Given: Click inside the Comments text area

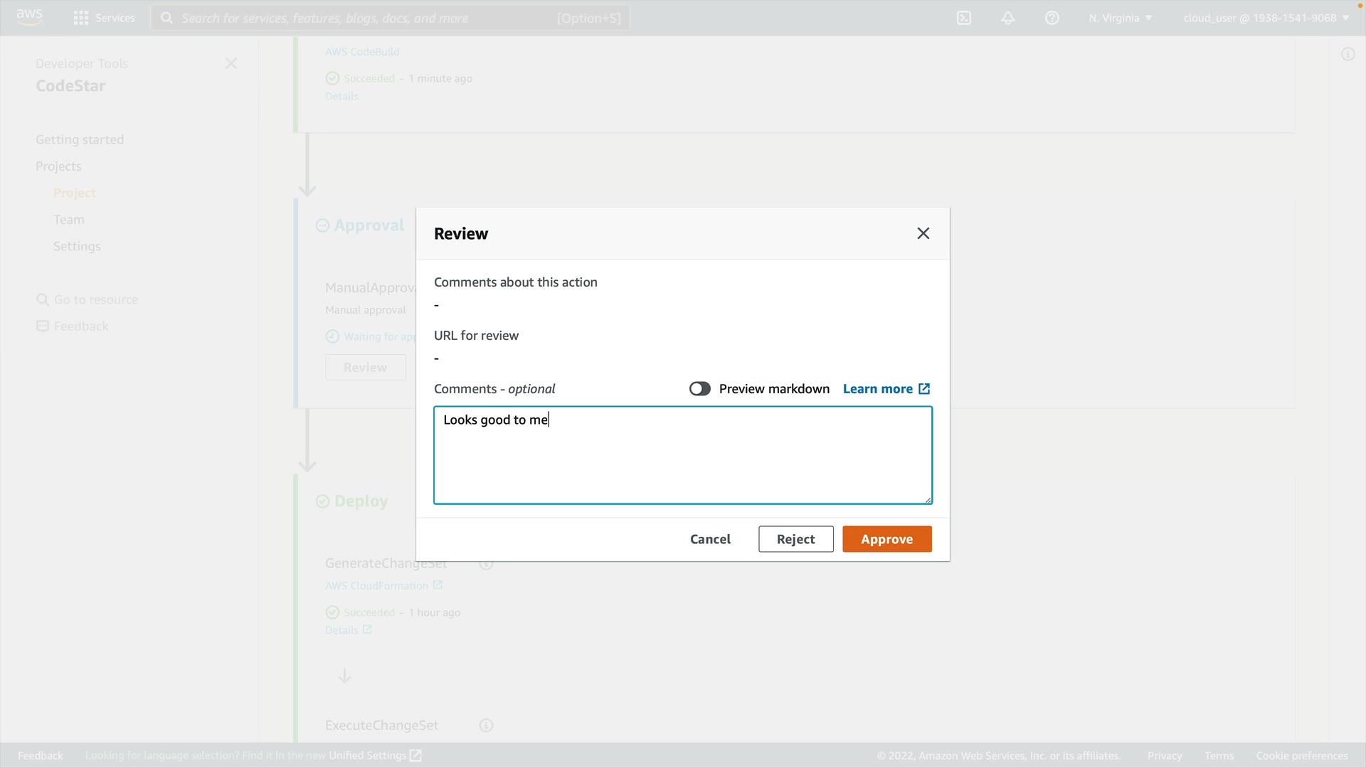Looking at the screenshot, I should pos(683,455).
